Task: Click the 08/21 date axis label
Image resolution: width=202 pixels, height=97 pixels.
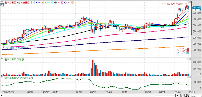Action: 162,92
